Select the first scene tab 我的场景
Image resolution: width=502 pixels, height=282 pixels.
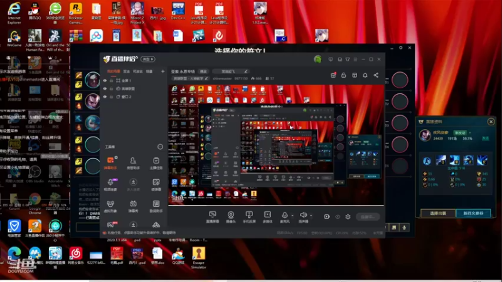click(114, 71)
